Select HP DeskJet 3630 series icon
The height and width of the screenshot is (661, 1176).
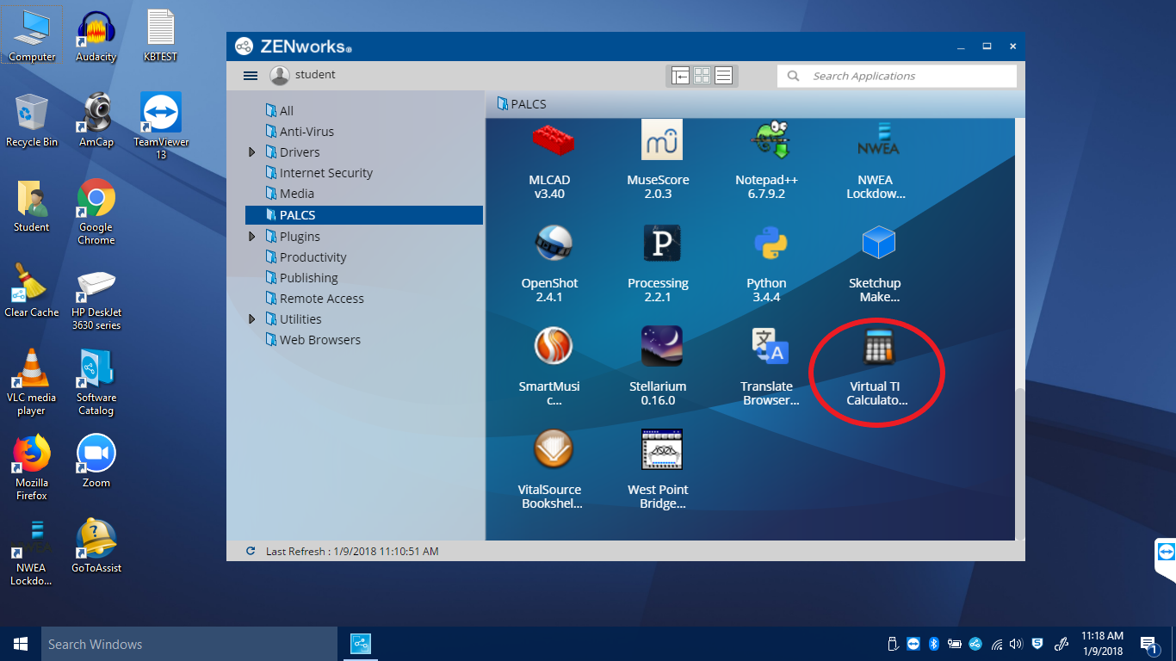coord(96,297)
